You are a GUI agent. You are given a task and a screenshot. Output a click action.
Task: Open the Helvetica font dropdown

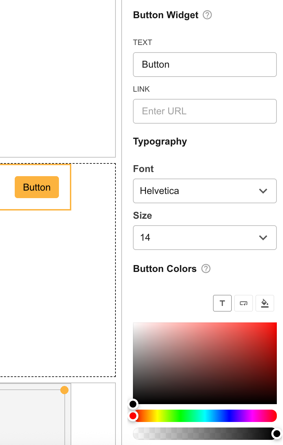205,191
